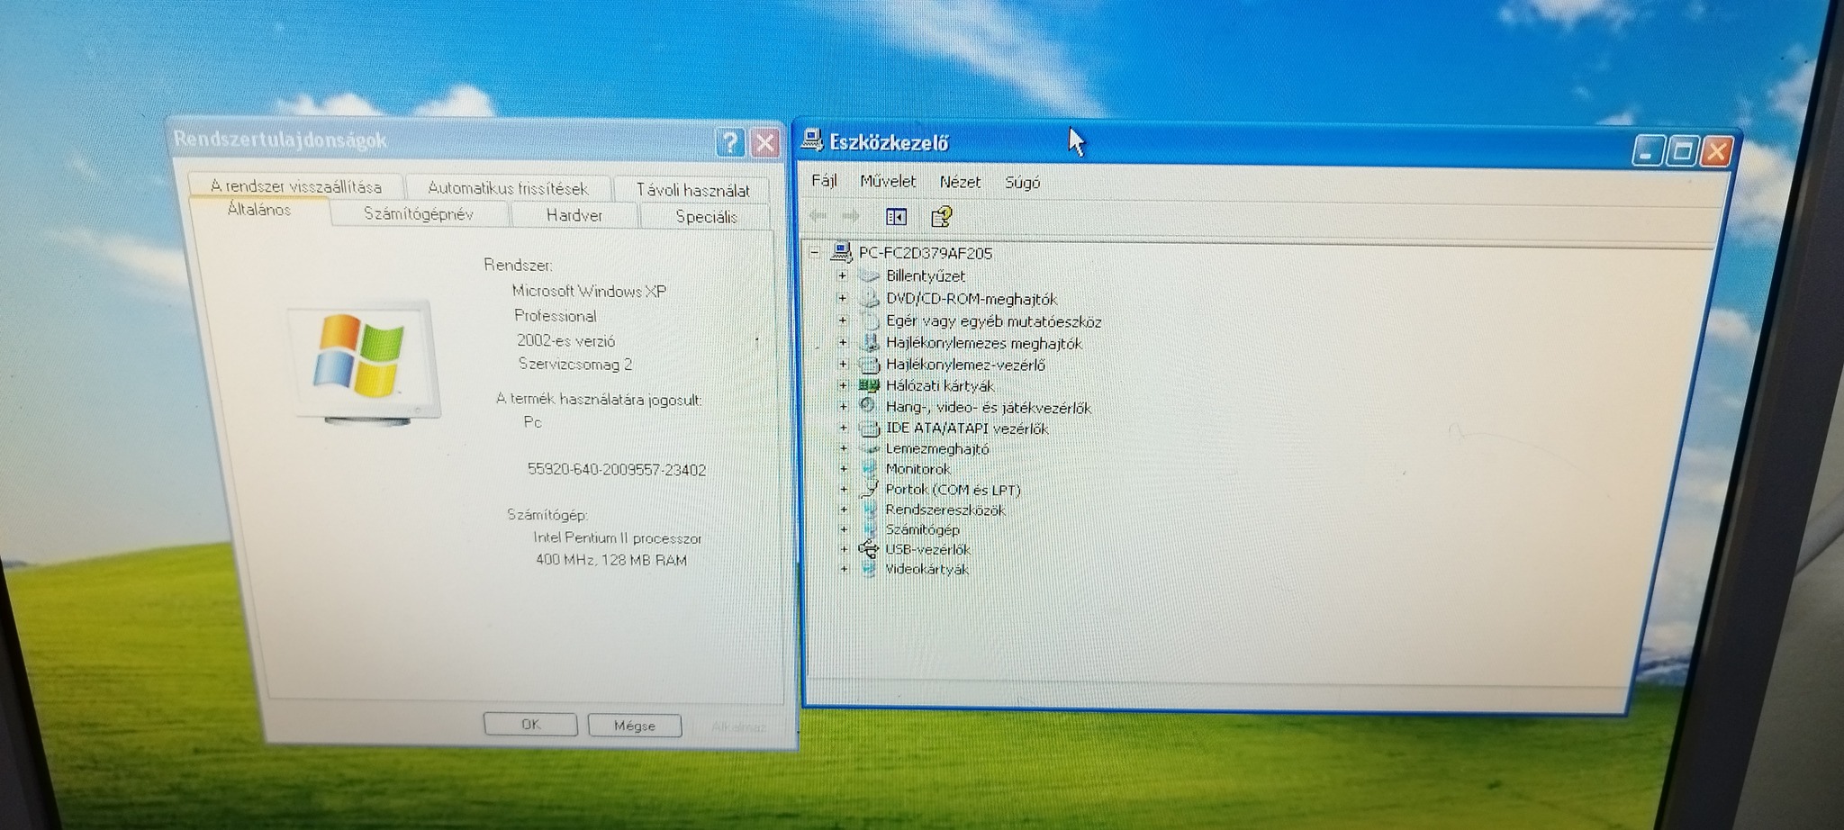This screenshot has height=830, width=1844.
Task: Click the question mark help button
Action: pos(730,141)
